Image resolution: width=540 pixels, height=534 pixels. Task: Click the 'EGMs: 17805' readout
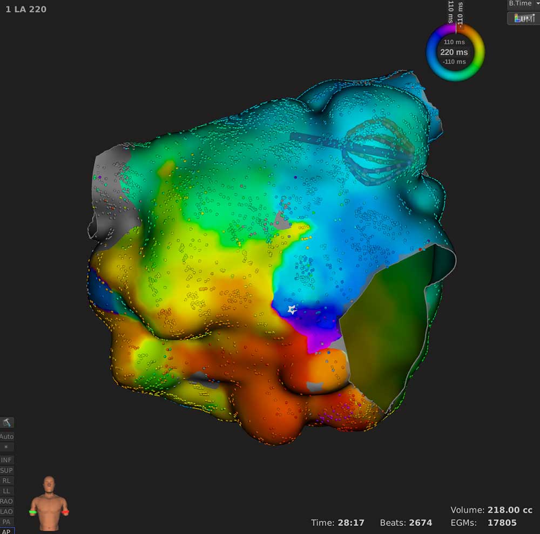click(x=483, y=523)
